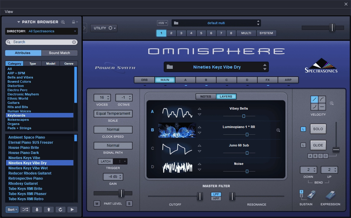
Task: Select the linear velocity curve icon
Action: pyautogui.click(x=314, y=100)
